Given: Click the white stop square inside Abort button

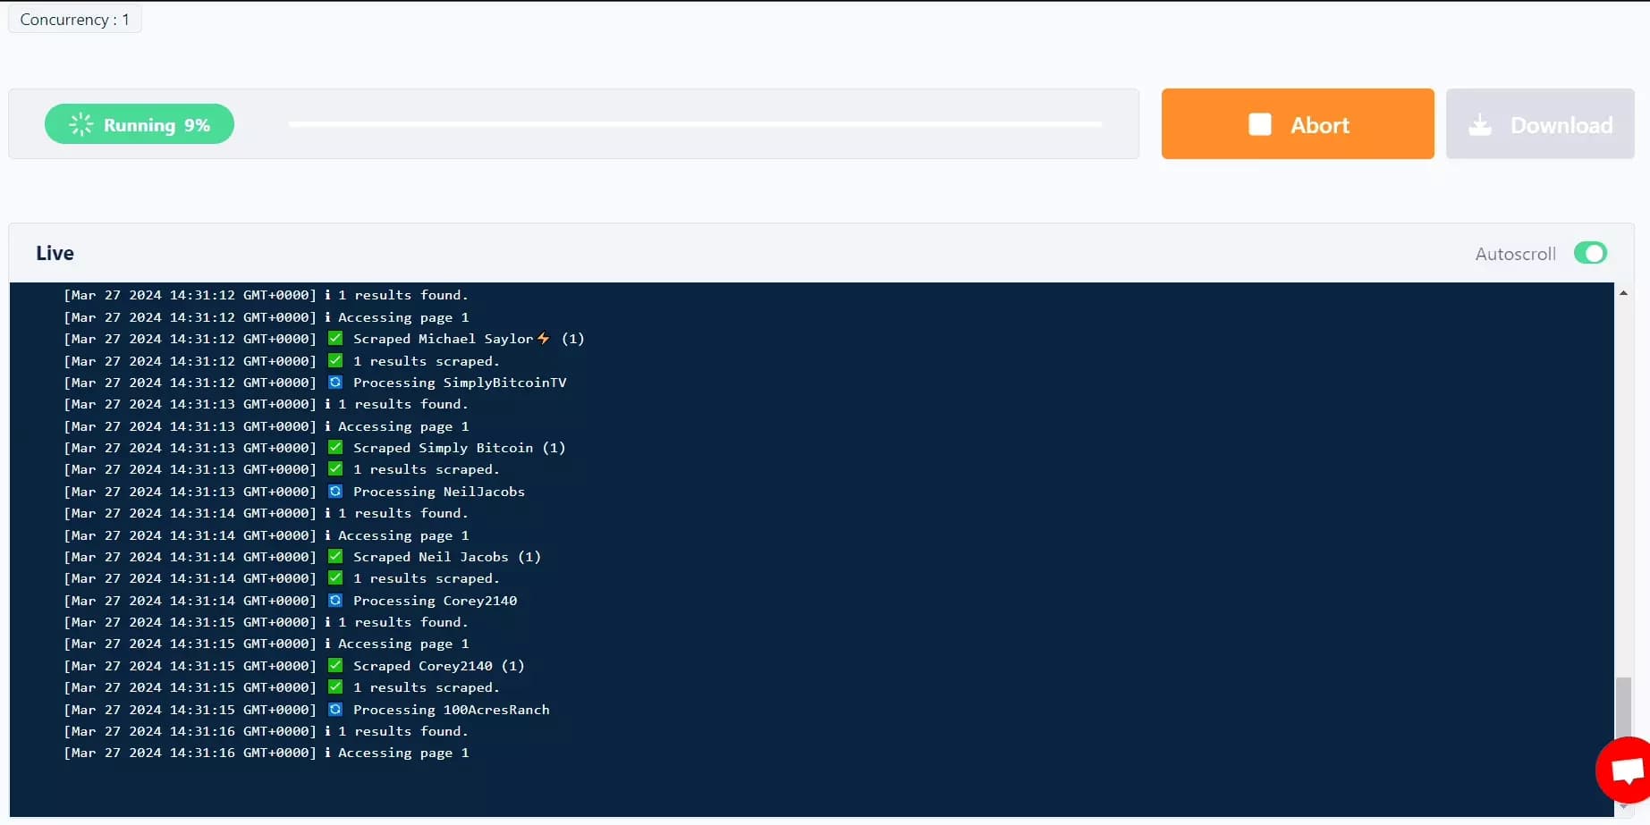Looking at the screenshot, I should (x=1259, y=124).
